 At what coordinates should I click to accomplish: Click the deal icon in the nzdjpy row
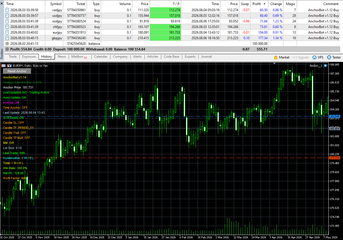coord(7,21)
